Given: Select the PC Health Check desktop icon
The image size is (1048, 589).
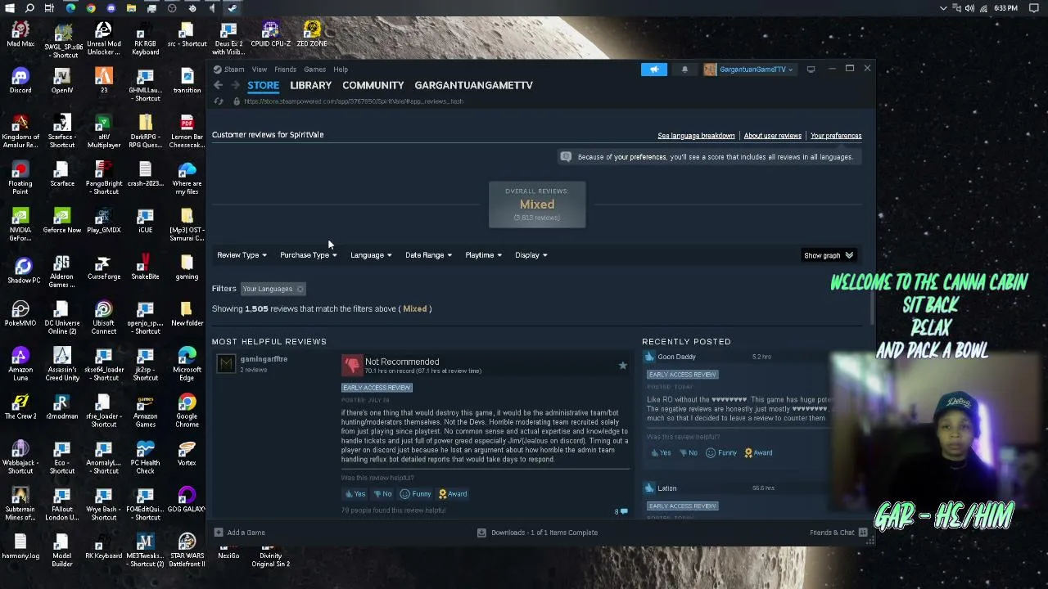Looking at the screenshot, I should point(145,457).
